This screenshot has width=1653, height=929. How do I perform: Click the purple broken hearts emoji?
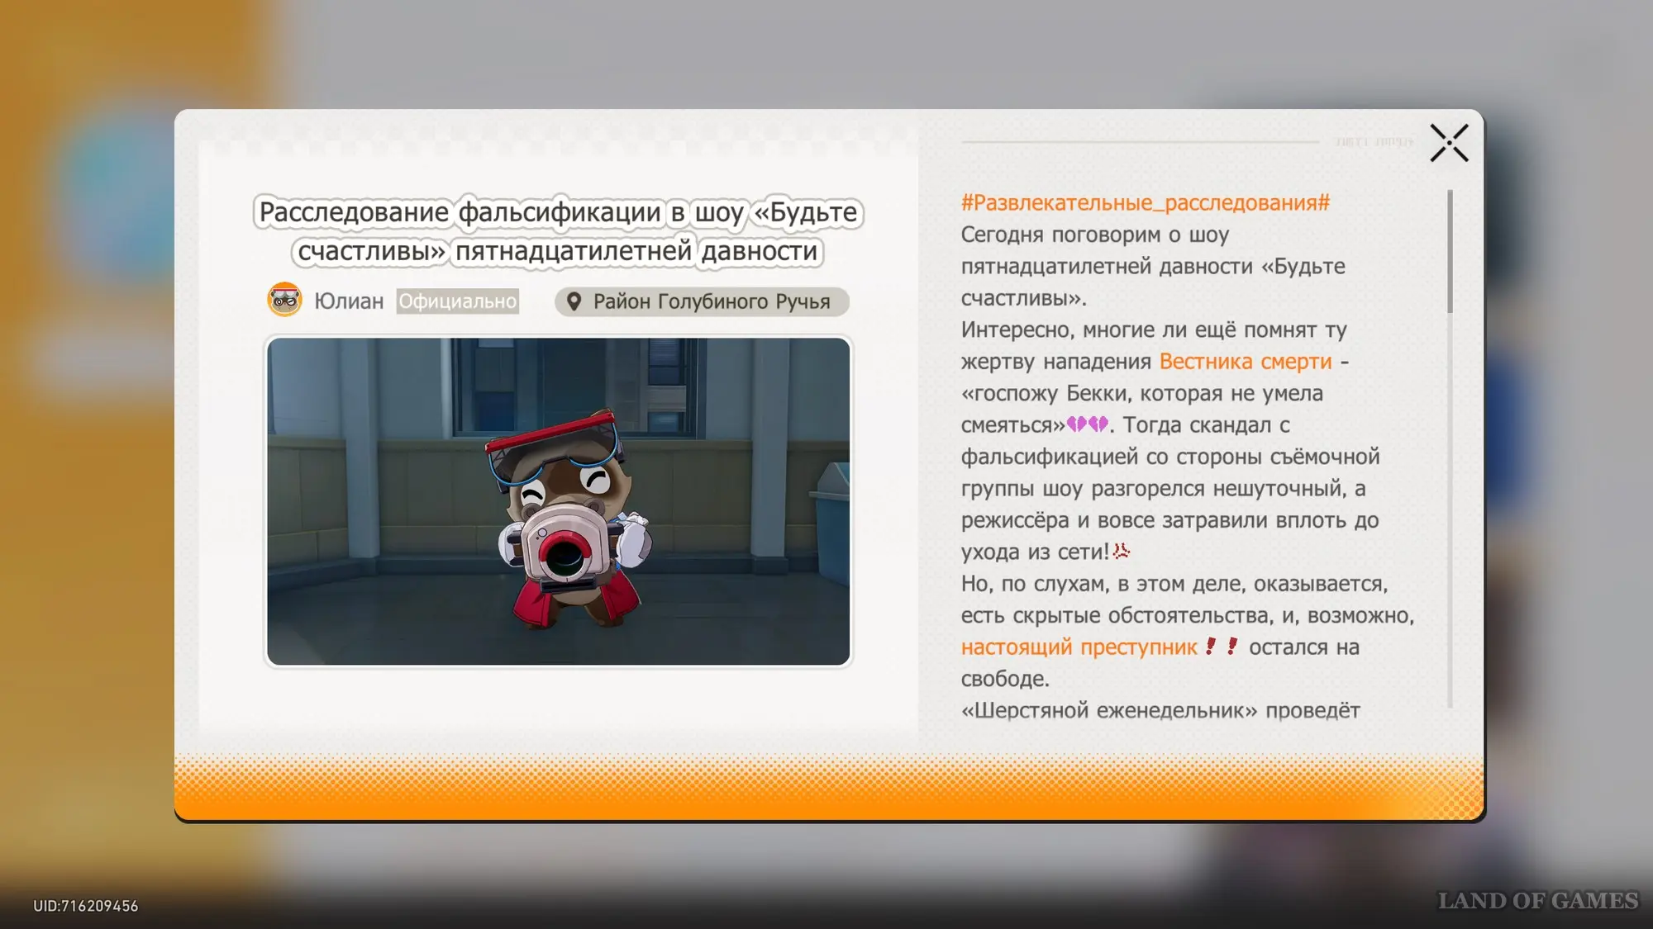[x=1087, y=424]
